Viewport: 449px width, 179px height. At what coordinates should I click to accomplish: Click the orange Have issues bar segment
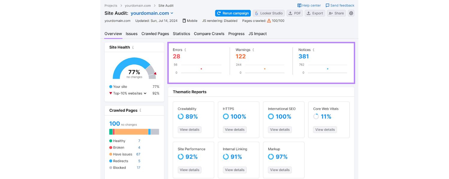131,132
